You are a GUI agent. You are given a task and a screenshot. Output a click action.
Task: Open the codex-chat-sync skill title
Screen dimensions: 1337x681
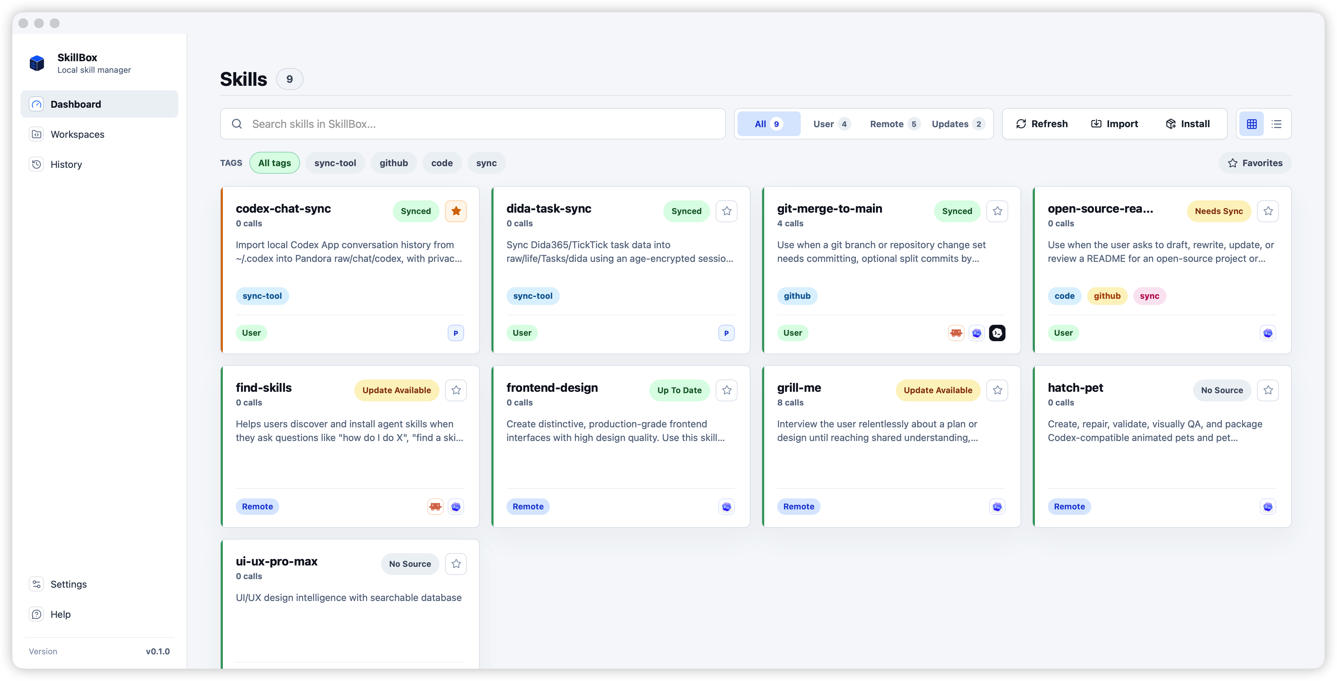[x=283, y=209]
